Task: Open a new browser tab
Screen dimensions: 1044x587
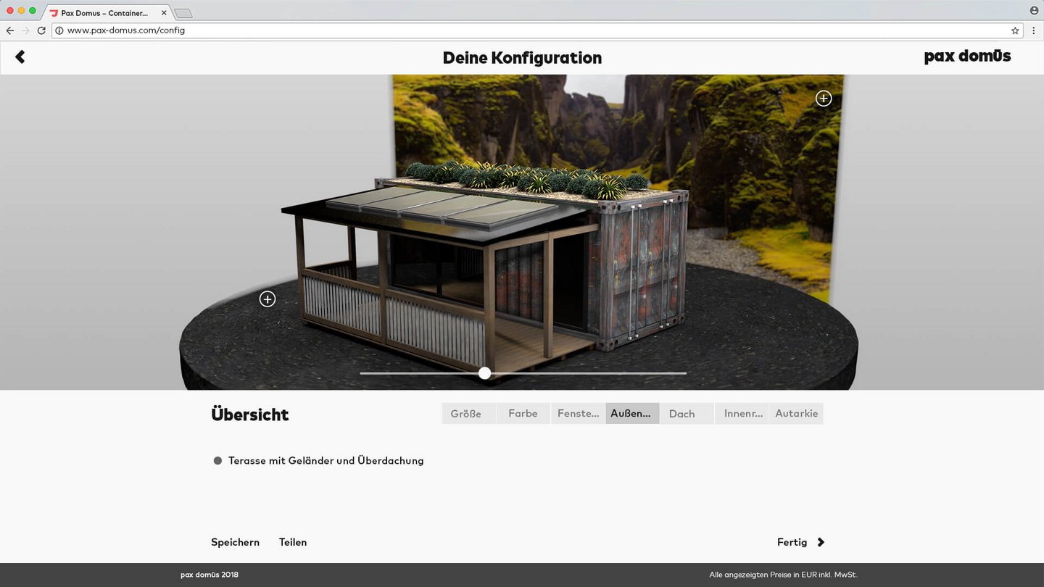Action: point(183,13)
